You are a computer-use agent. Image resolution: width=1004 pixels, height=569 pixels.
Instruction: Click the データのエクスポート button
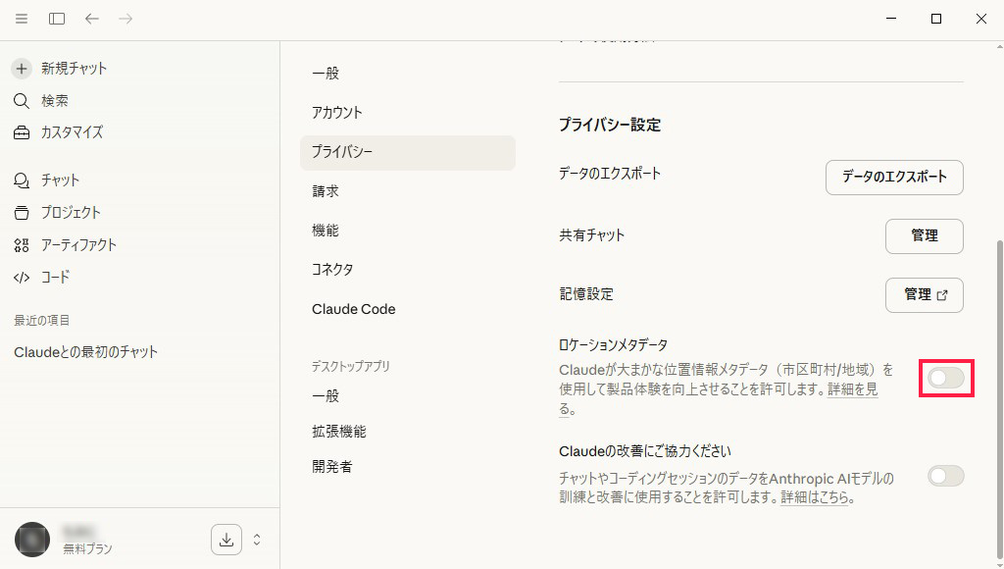tap(893, 178)
